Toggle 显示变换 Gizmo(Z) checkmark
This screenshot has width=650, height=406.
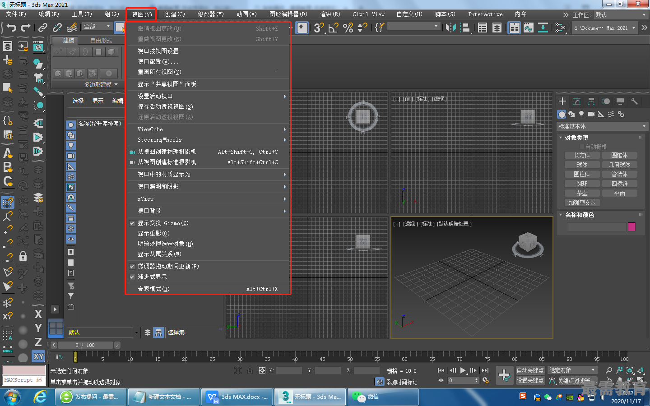(x=132, y=223)
